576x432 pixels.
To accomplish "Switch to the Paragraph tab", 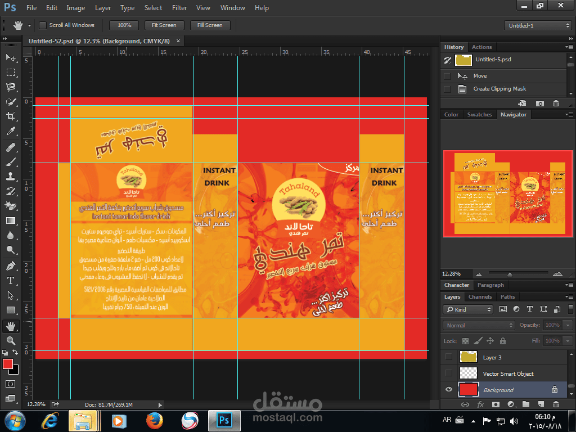I will (490, 285).
